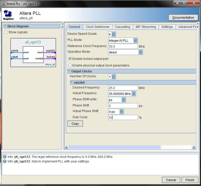Click the first info message icon
The width and height of the screenshot is (201, 186).
click(5, 157)
